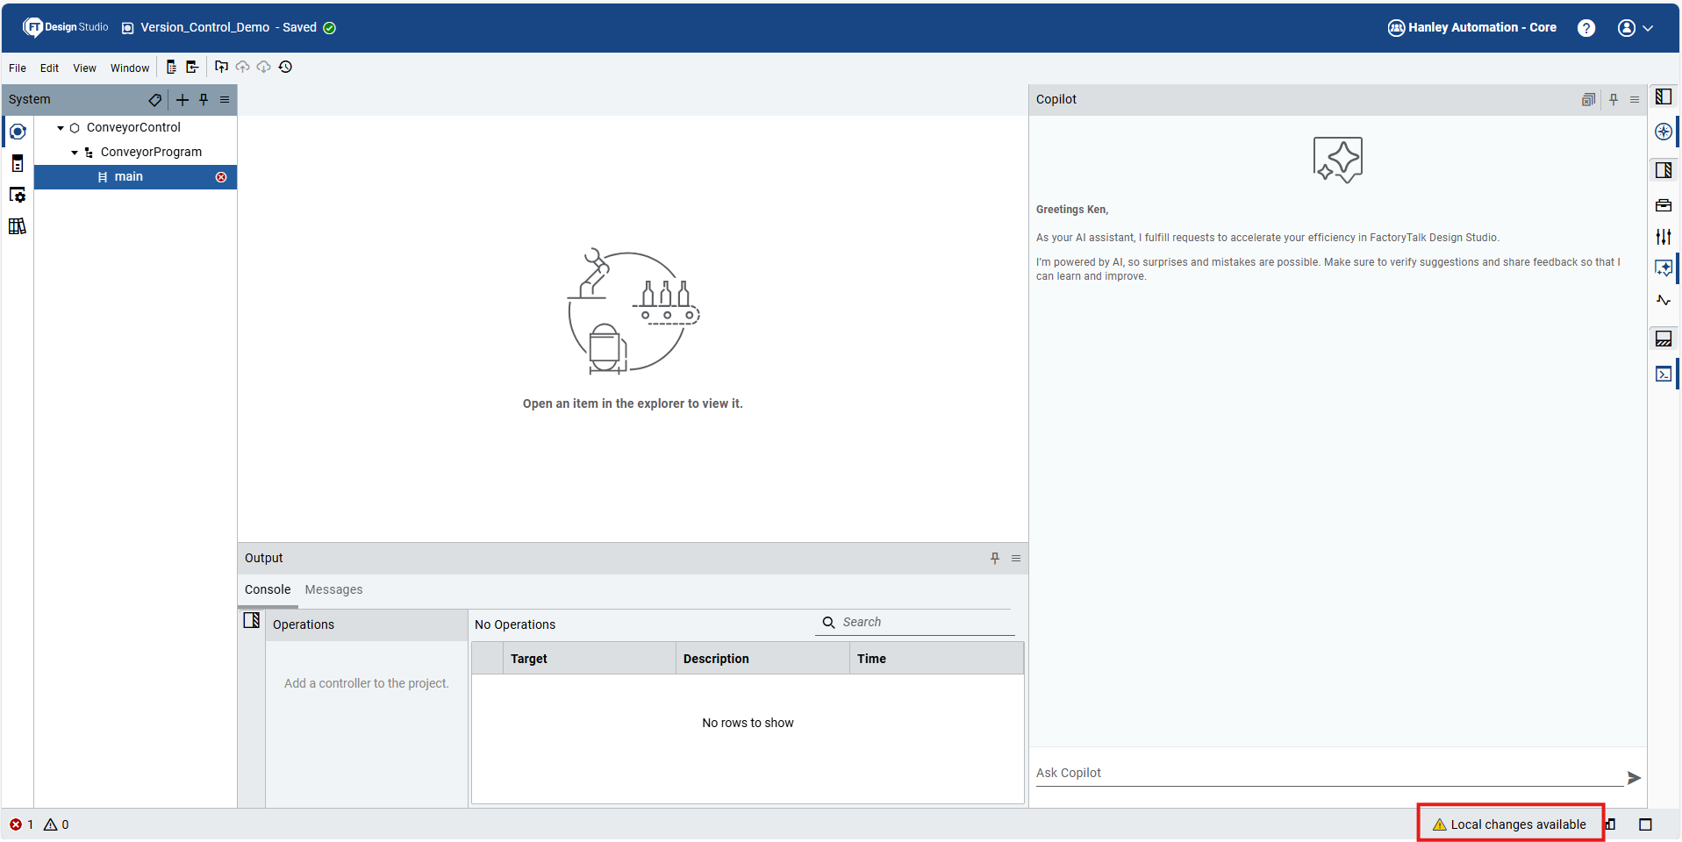Screen dimensions: 1682x842
Task: Click the Target column header
Action: 589,659
